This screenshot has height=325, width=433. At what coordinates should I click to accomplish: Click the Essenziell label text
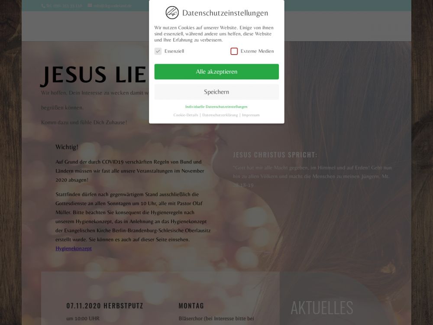(x=174, y=51)
